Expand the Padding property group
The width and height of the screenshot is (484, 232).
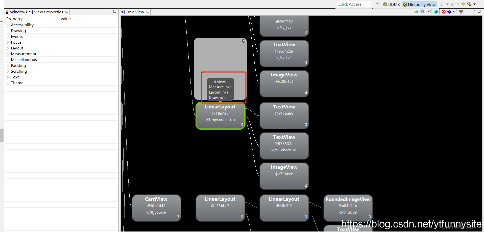[8, 66]
